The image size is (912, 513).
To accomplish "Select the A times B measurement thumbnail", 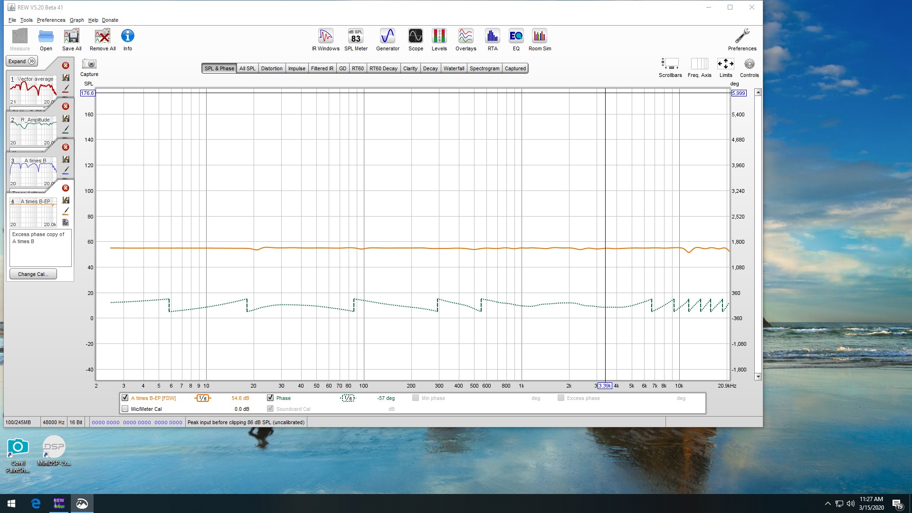I will point(33,171).
